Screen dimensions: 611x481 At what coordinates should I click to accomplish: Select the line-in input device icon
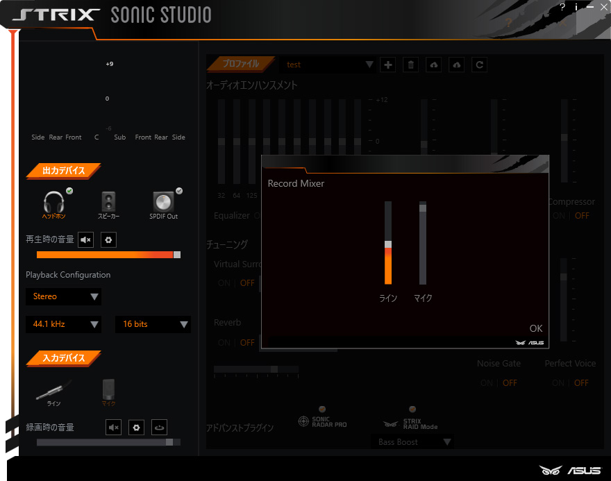[53, 390]
